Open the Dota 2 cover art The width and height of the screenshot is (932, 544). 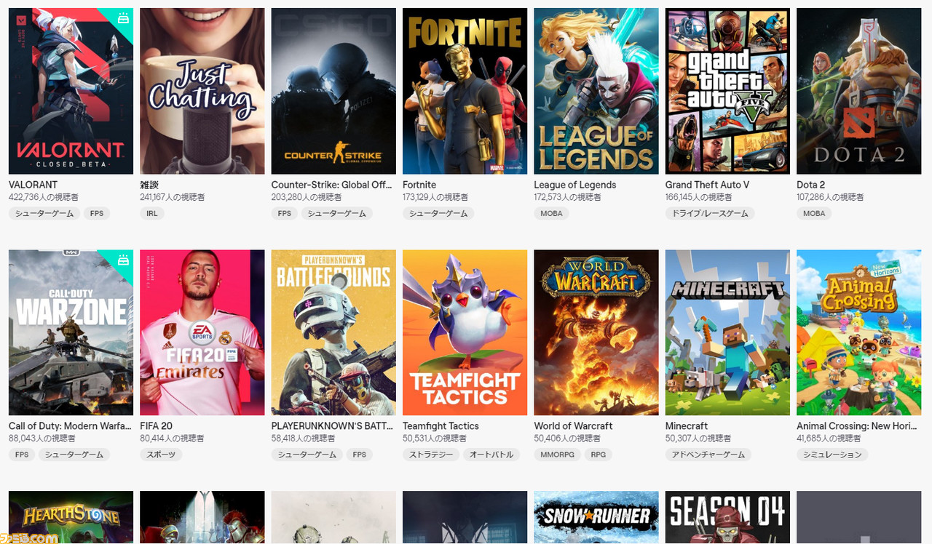click(x=859, y=92)
